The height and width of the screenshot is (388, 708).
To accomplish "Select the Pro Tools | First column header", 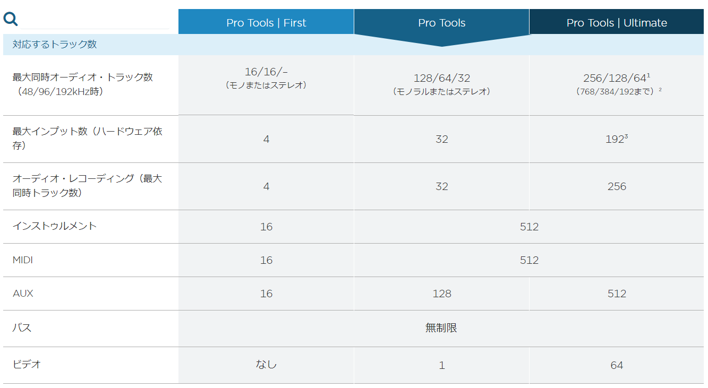I will tap(266, 22).
